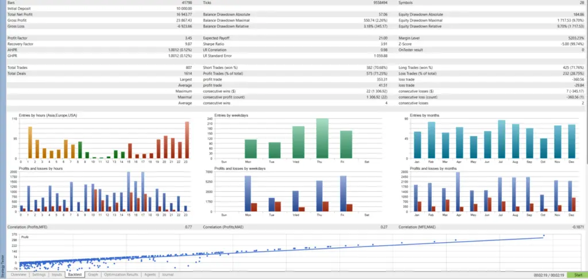The height and width of the screenshot is (279, 588).
Task: Select the LR Correlation label
Action: (x=214, y=50)
